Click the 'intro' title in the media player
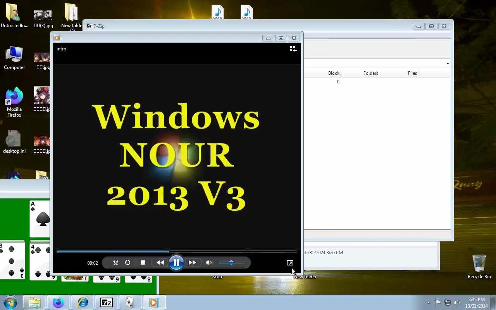 click(61, 49)
